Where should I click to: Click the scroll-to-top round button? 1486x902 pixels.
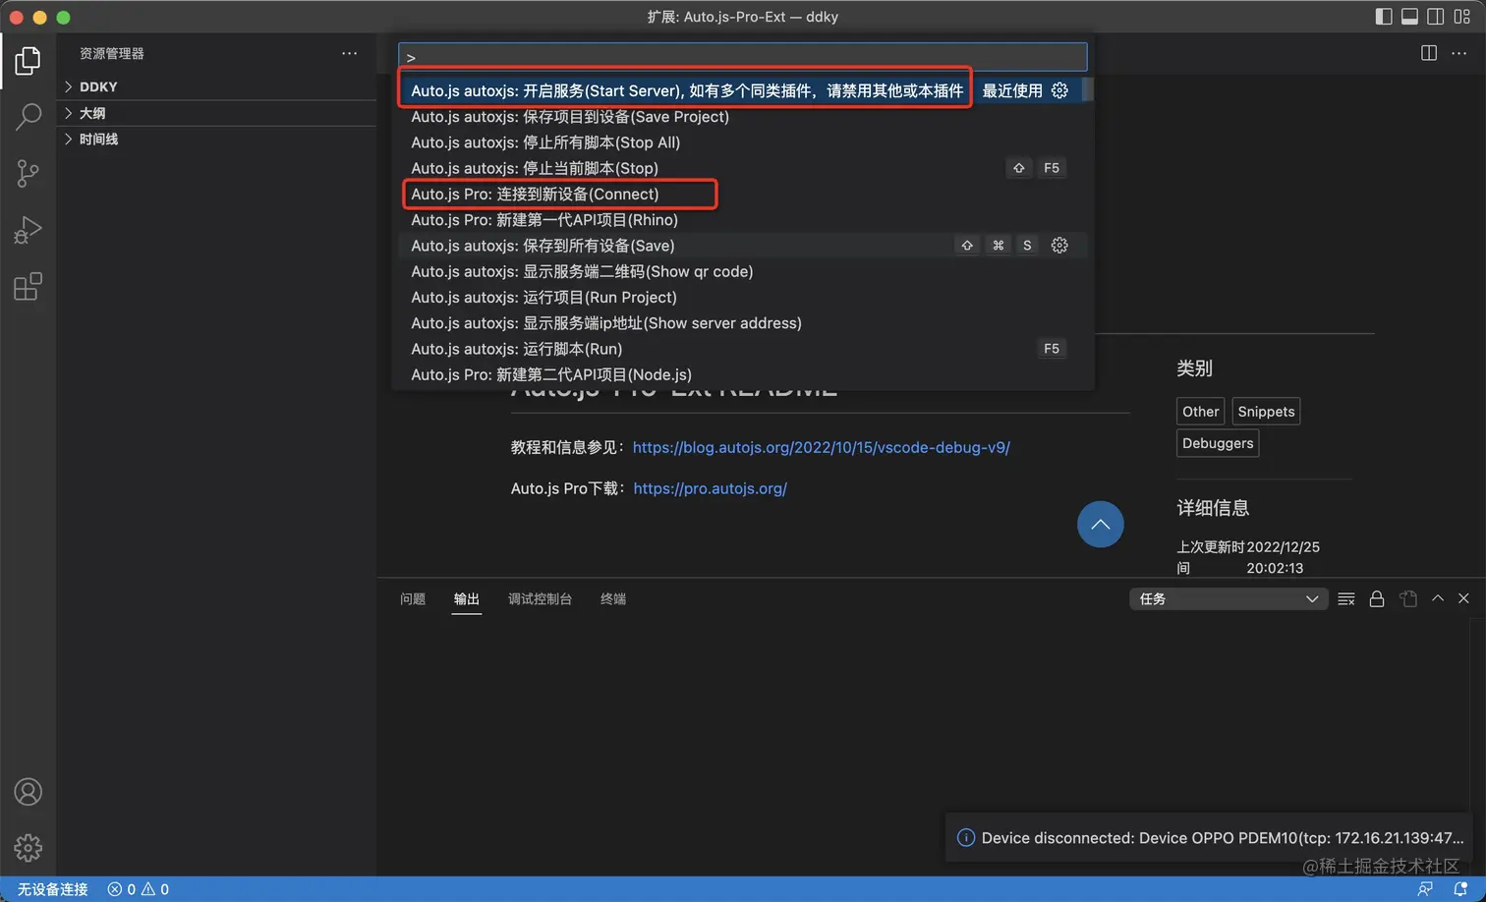coord(1101,524)
